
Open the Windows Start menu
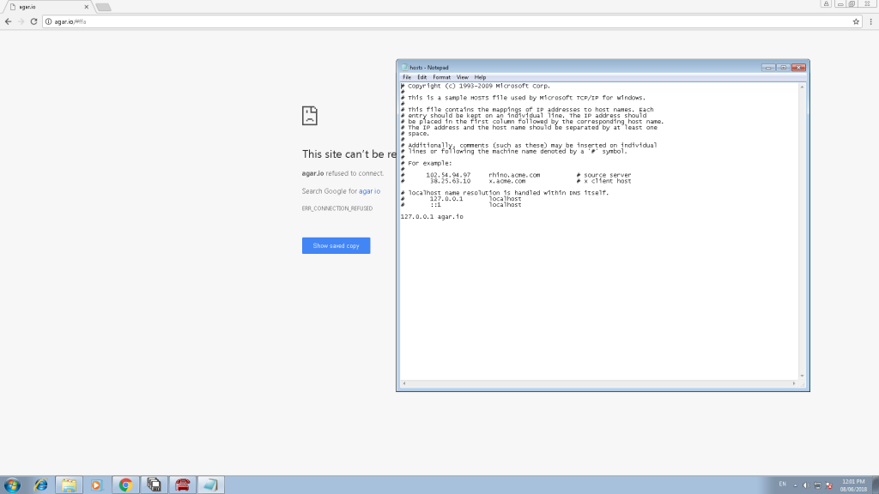[x=12, y=485]
